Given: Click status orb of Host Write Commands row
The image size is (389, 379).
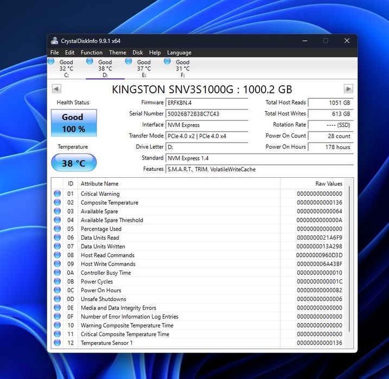Looking at the screenshot, I should pos(58,264).
